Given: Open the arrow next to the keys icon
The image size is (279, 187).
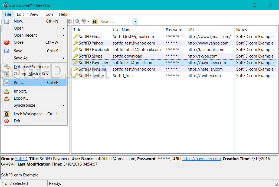Looking at the screenshot, I should 88,22.
